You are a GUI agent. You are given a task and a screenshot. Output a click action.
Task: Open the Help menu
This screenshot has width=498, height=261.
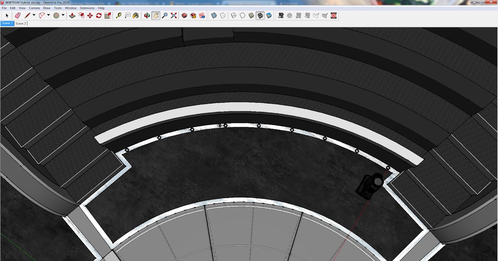point(101,8)
